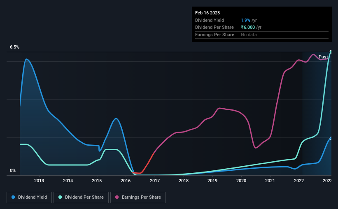This screenshot has height=209, width=338.
Task: Toggle the Dividend Per Share legend button
Action: 81,197
